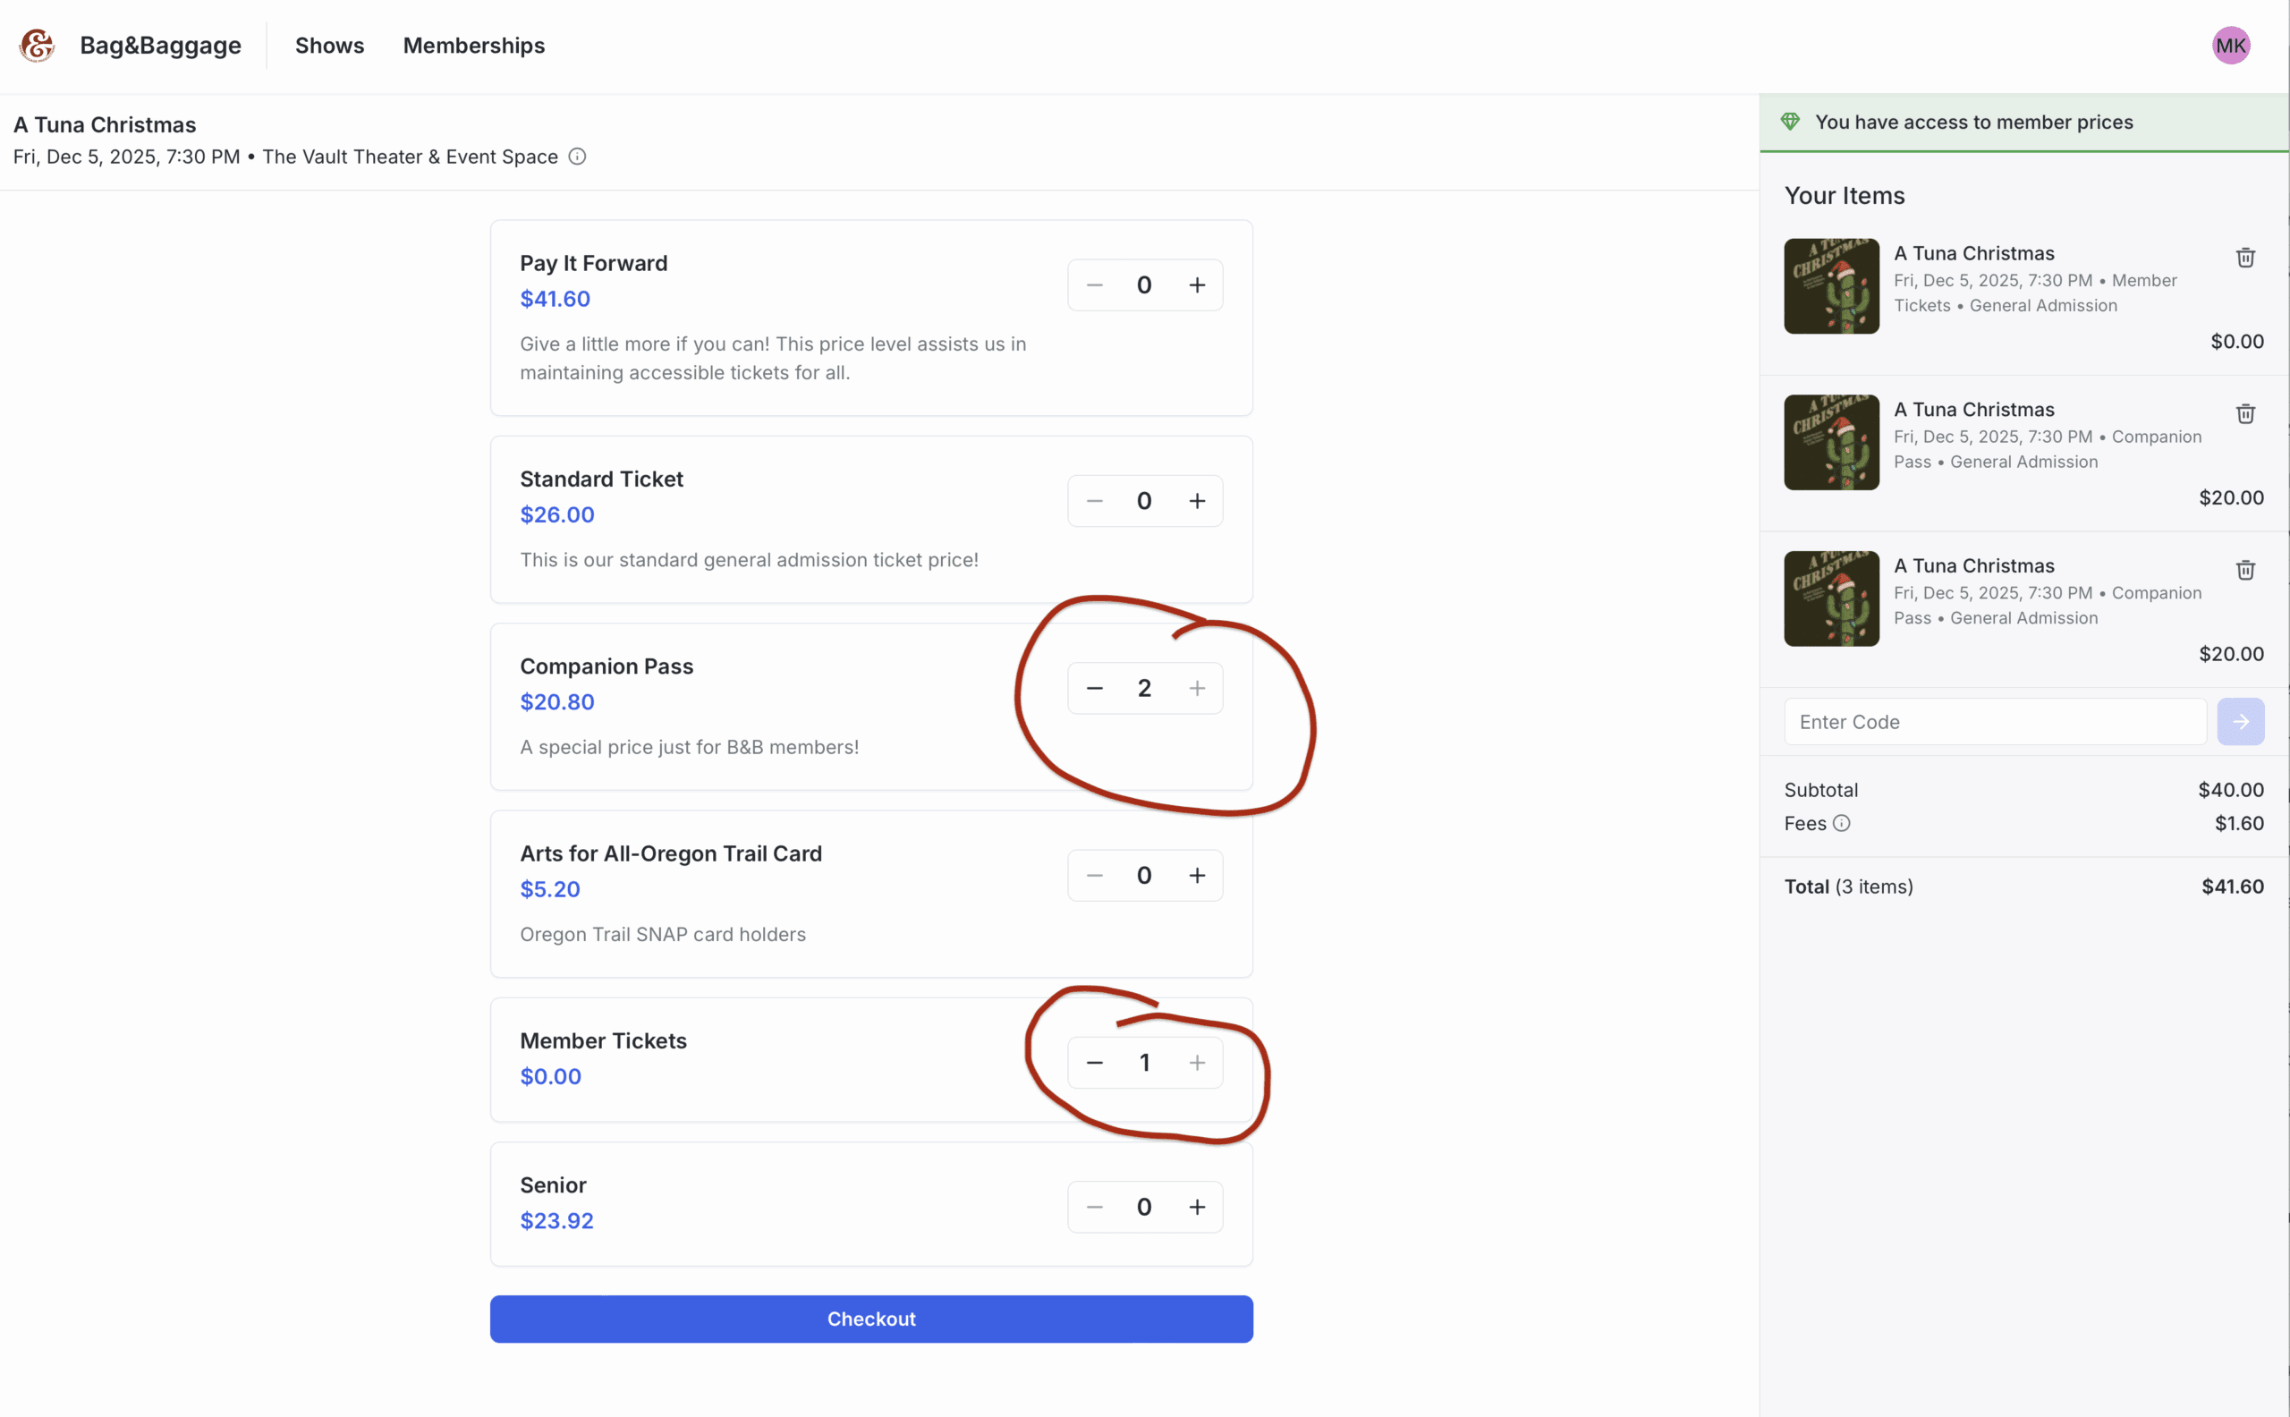The image size is (2290, 1417).
Task: Click venue info icon beside The Vault Theater
Action: pyautogui.click(x=577, y=157)
